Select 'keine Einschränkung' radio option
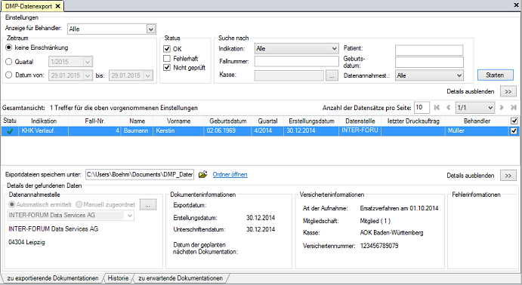 [x=9, y=47]
